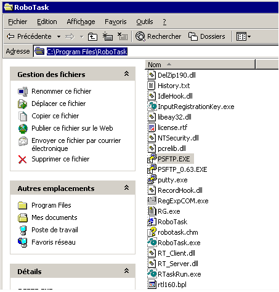Click the red X delete icon
The image size is (279, 292).
click(23, 160)
